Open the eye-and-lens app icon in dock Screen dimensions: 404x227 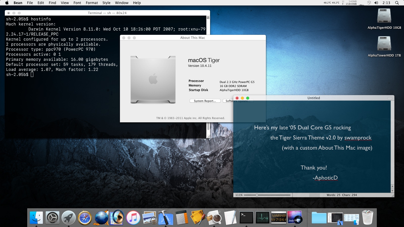[x=117, y=217]
